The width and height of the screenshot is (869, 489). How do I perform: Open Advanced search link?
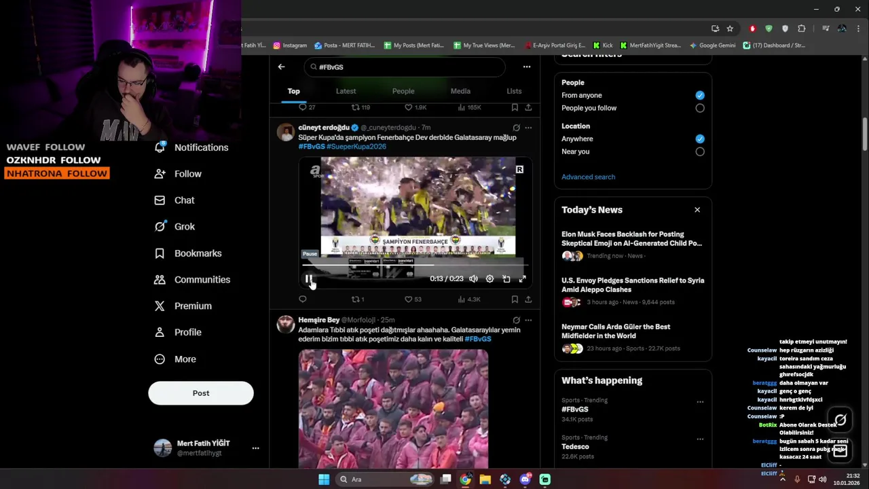pyautogui.click(x=588, y=177)
